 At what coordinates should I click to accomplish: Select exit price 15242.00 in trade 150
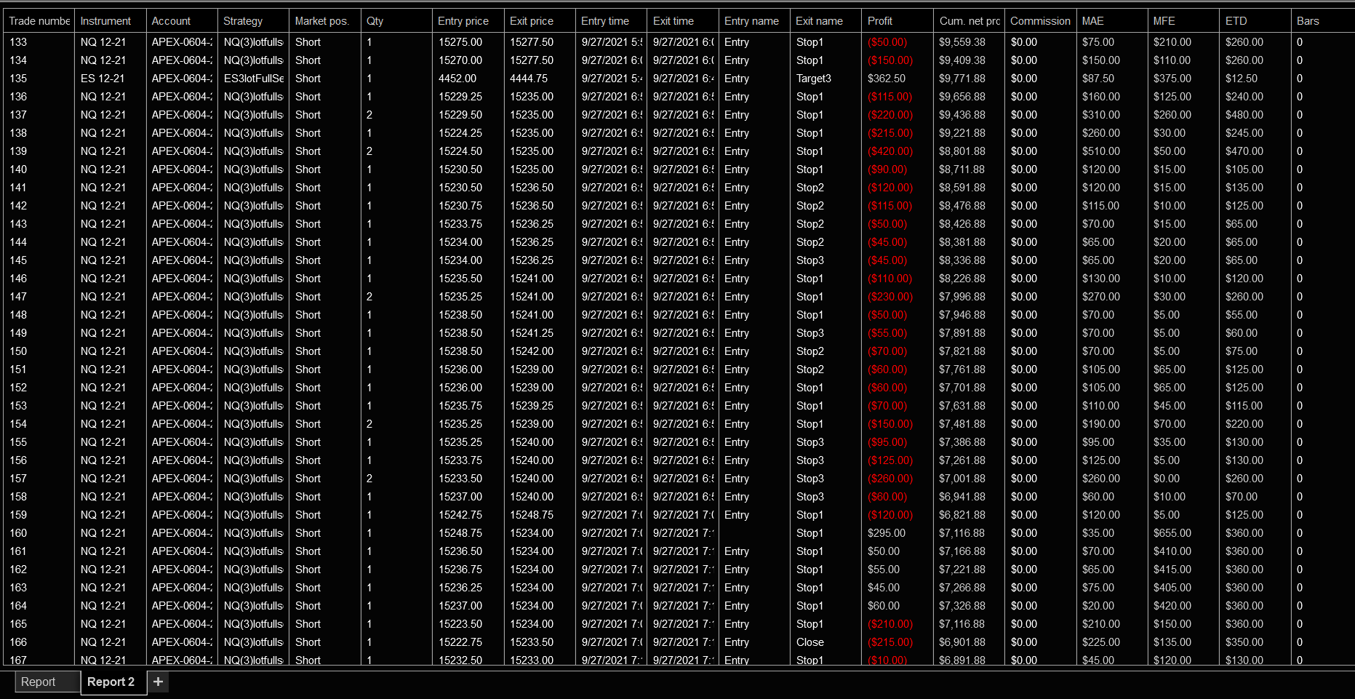532,351
